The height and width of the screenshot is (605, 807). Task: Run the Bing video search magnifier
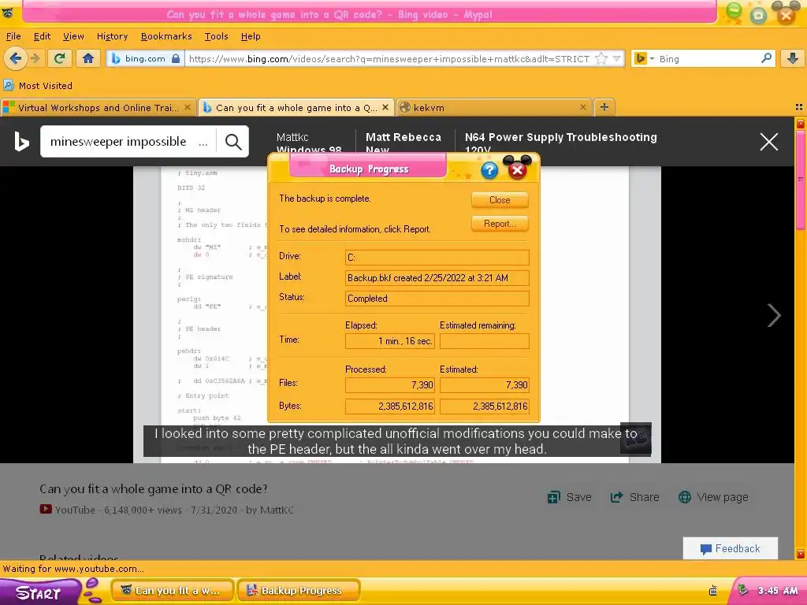click(x=233, y=142)
